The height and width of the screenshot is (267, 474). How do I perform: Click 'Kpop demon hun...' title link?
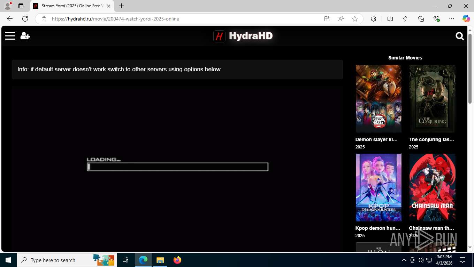[x=378, y=228]
